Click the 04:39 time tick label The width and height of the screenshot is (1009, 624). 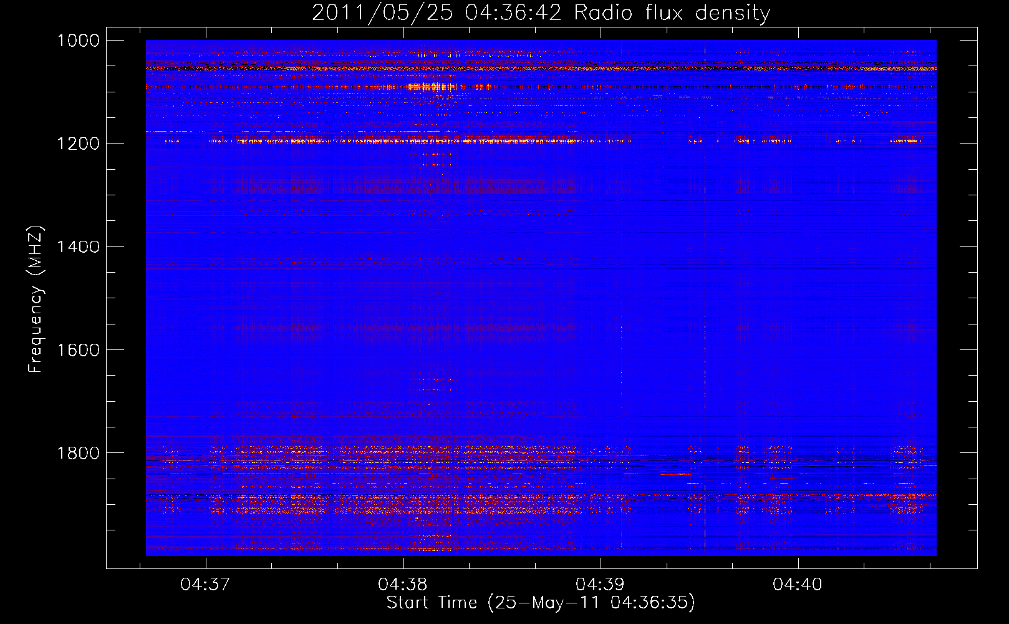(601, 585)
